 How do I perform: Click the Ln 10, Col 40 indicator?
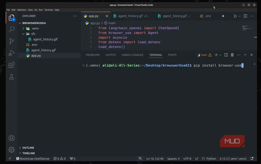[x=155, y=159]
